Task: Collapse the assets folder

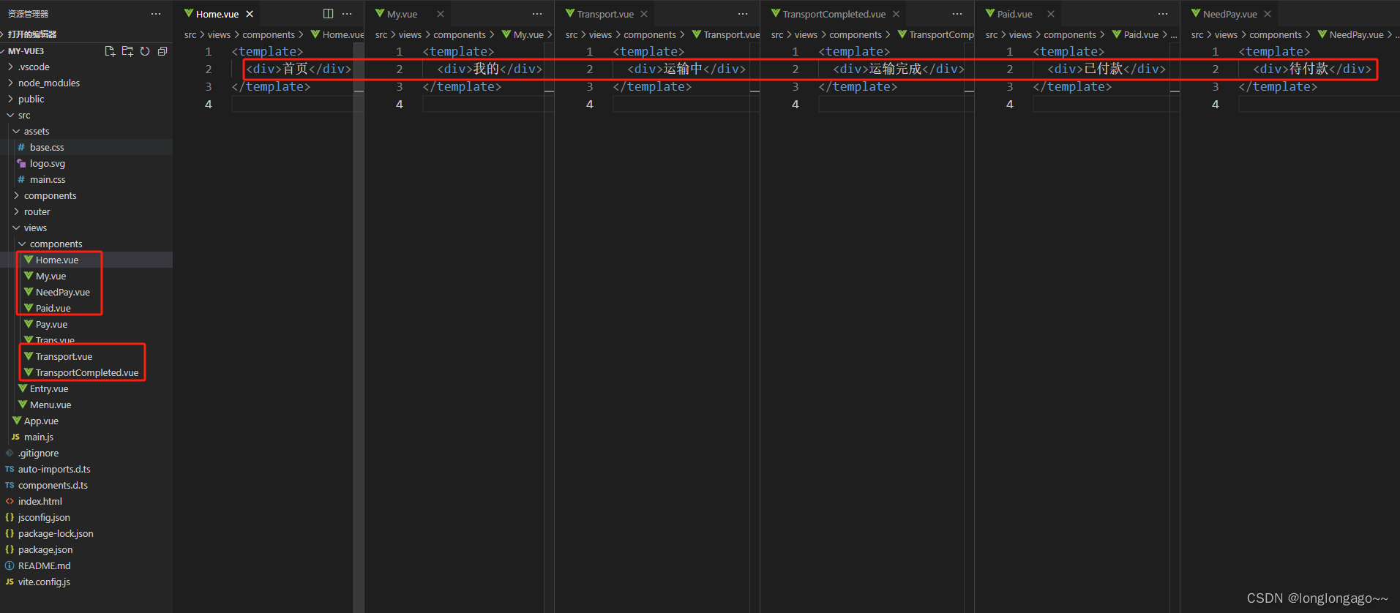Action: coord(86,131)
